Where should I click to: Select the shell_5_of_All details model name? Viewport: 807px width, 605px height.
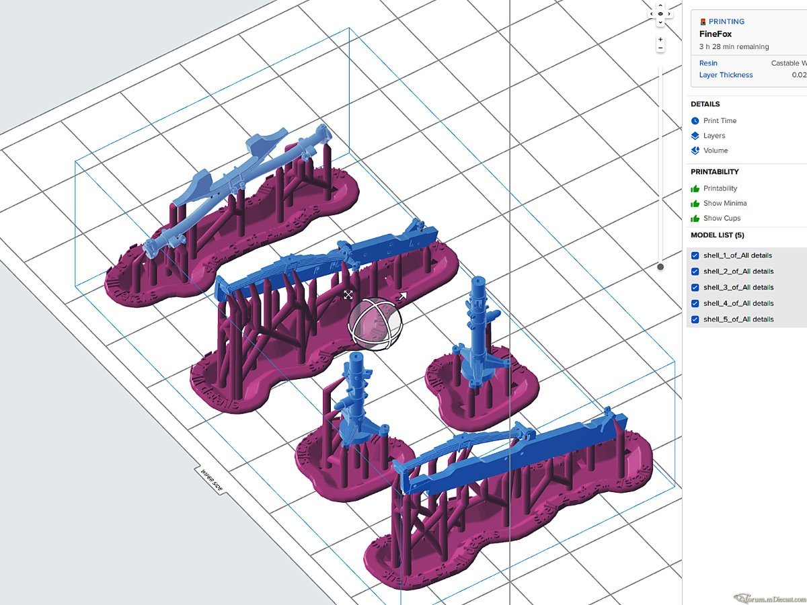tap(738, 319)
